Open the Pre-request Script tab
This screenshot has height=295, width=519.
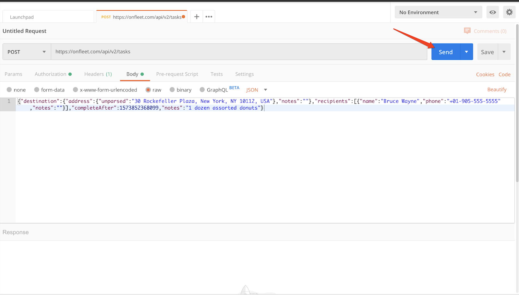pos(177,74)
